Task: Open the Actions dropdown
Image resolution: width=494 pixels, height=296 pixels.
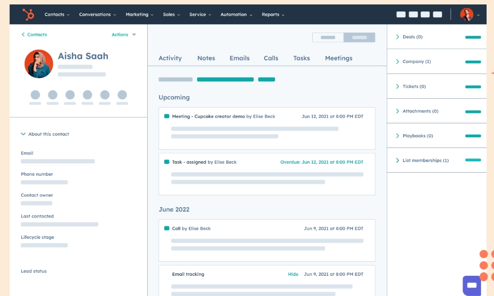Action: pos(124,35)
